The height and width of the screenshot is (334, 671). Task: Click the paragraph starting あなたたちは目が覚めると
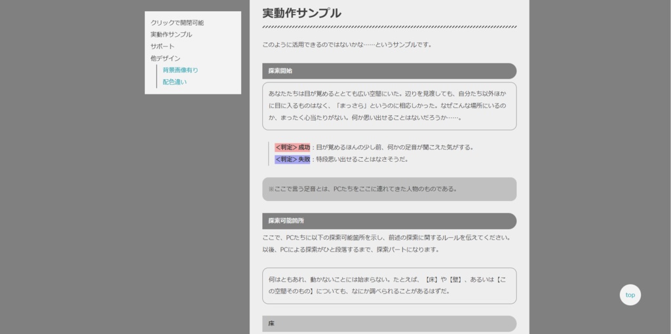389,106
